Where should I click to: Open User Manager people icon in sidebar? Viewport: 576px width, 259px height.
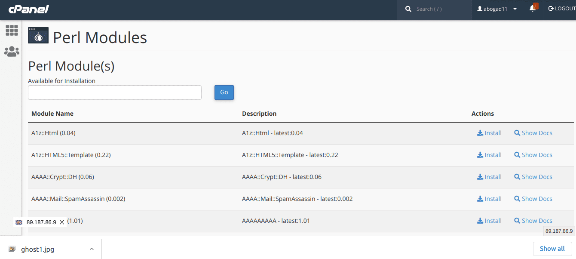click(12, 52)
